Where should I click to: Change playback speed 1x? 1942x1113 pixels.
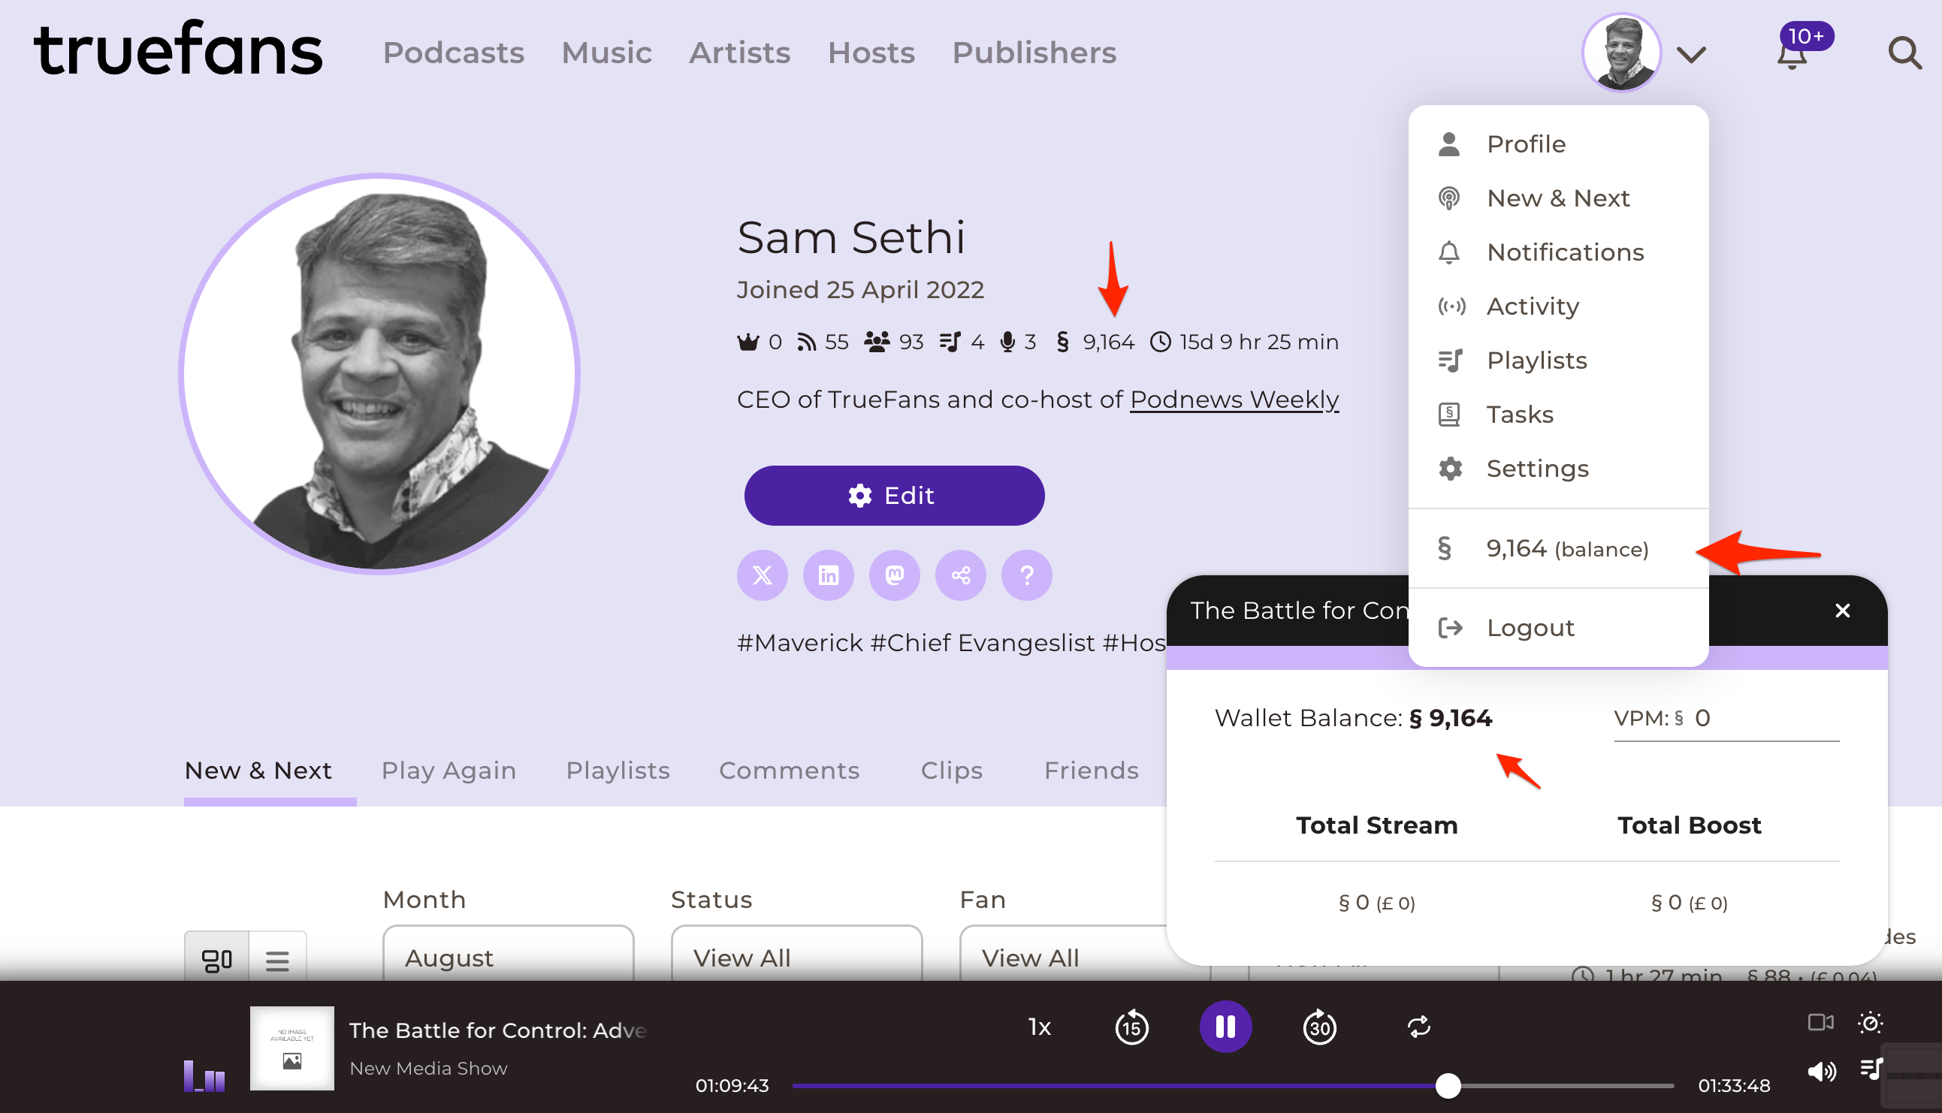pyautogui.click(x=1039, y=1027)
